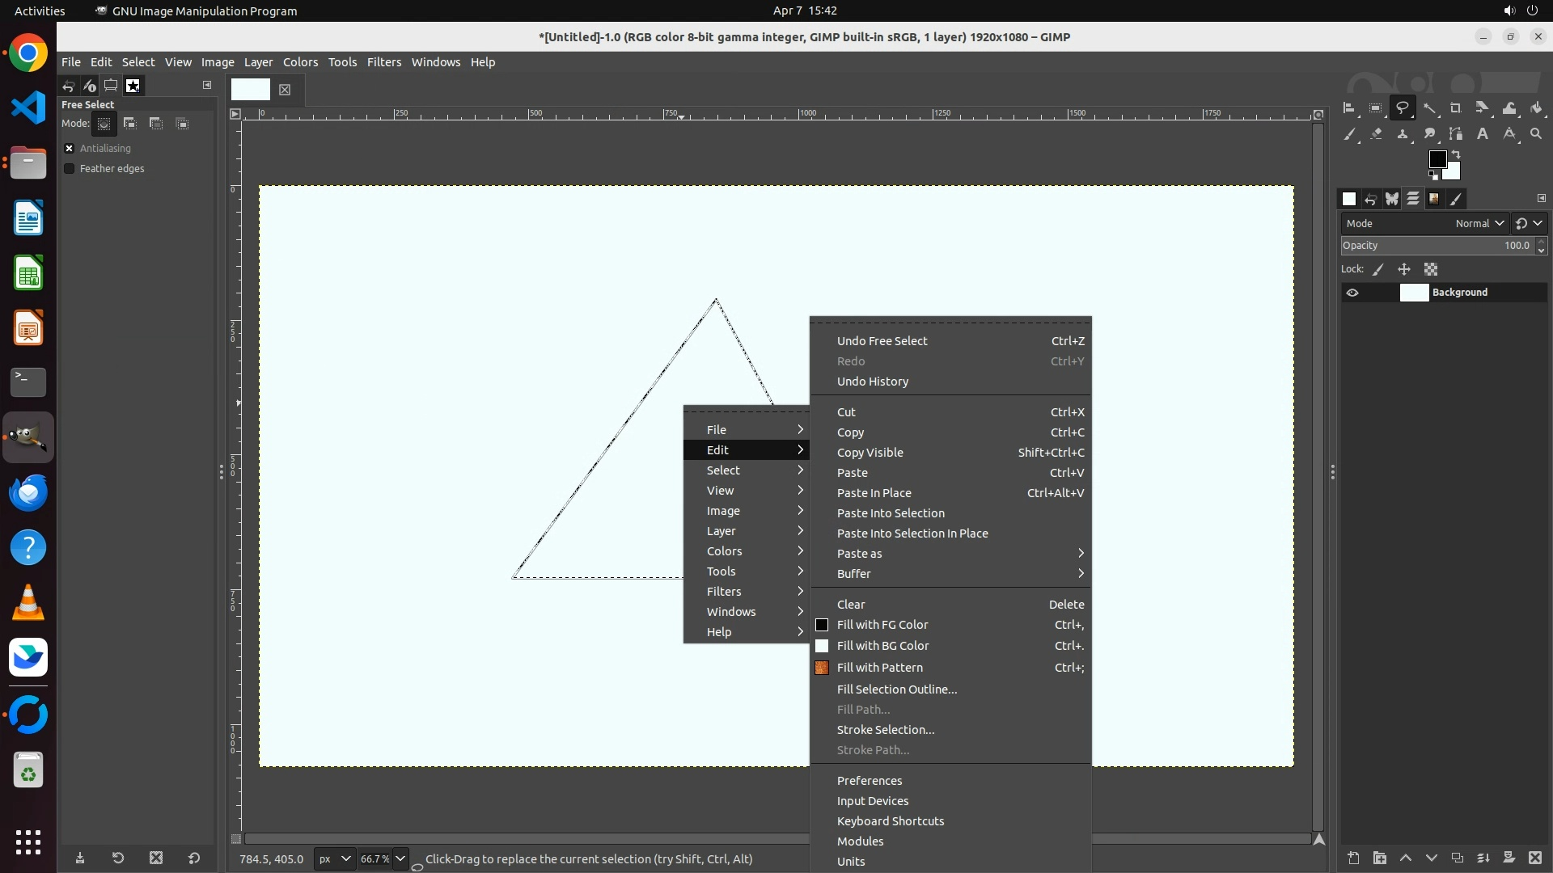Open Preferences from Edit menu
The height and width of the screenshot is (873, 1553).
click(x=870, y=781)
